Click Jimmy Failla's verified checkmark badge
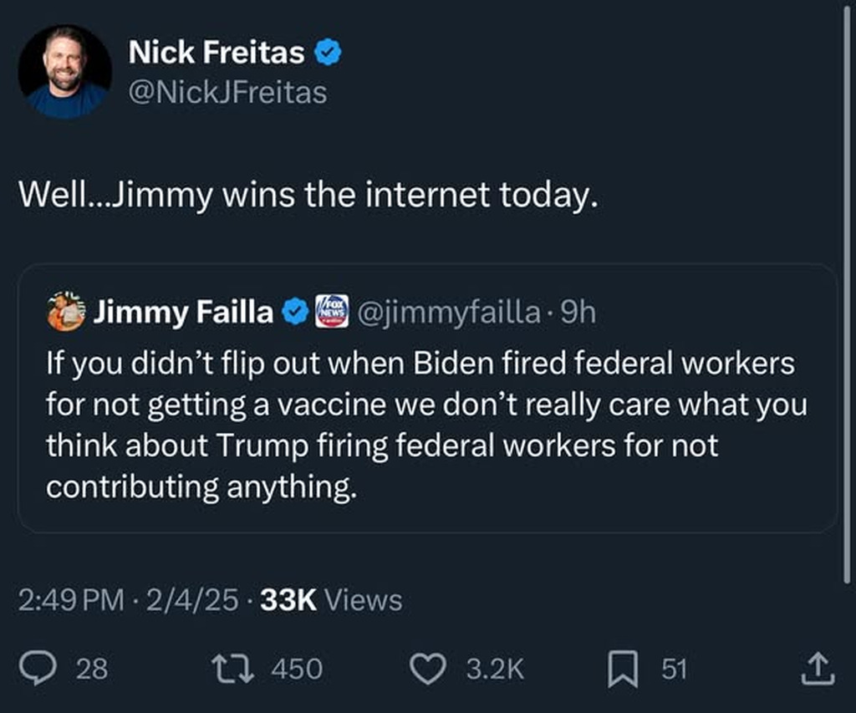Image resolution: width=856 pixels, height=713 pixels. click(293, 313)
